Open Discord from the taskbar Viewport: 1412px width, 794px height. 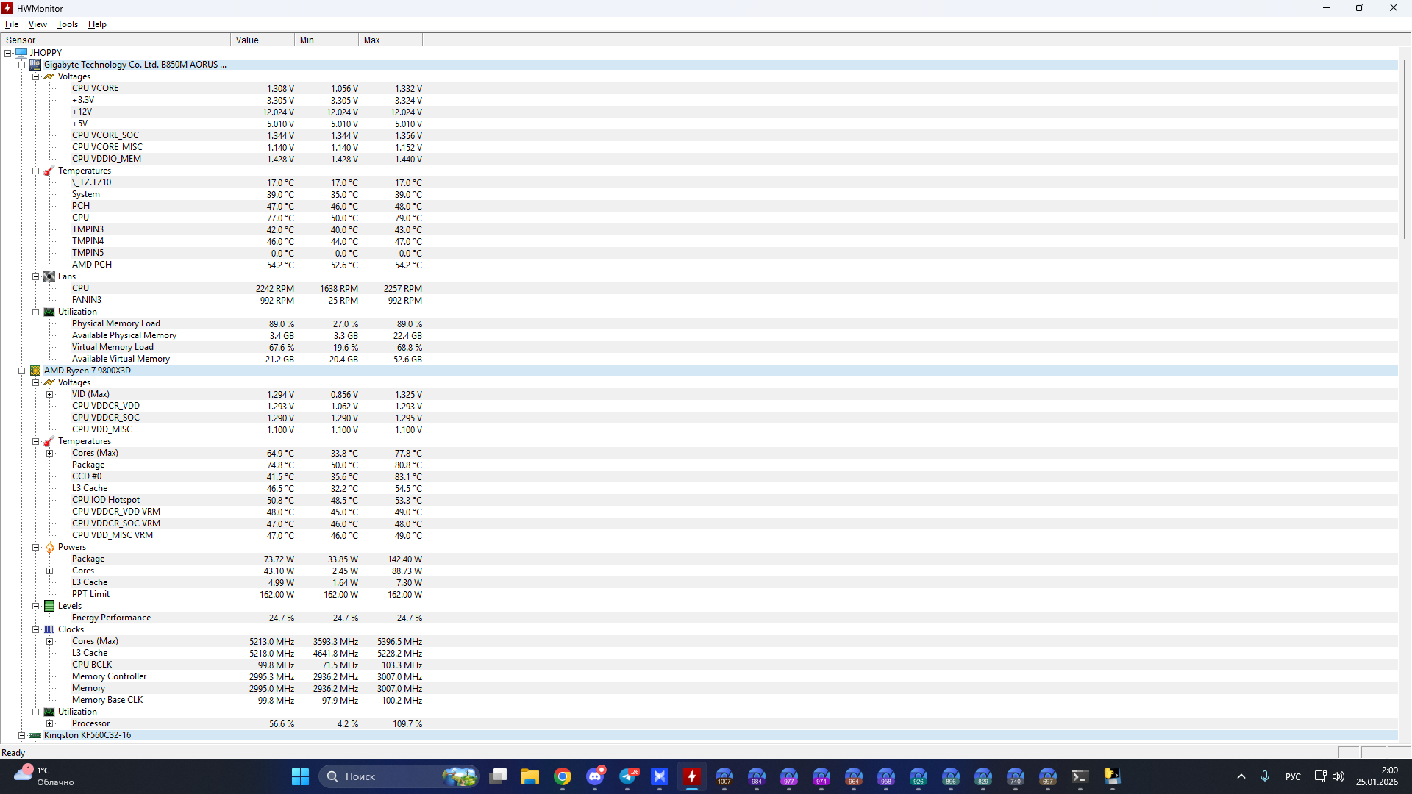pyautogui.click(x=595, y=776)
